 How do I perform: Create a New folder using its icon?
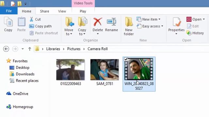129,22
